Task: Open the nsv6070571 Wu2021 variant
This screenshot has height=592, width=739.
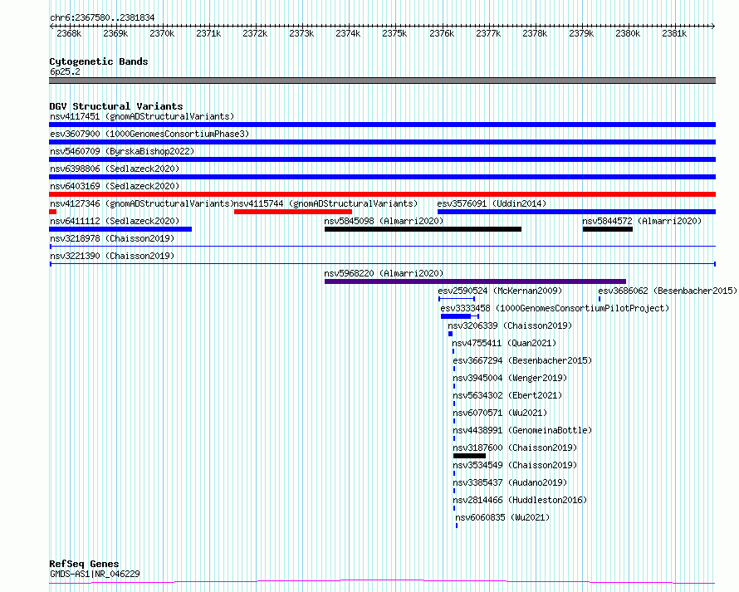Action: tap(500, 413)
